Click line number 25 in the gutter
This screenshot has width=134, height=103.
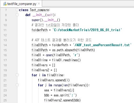tap(5, 100)
